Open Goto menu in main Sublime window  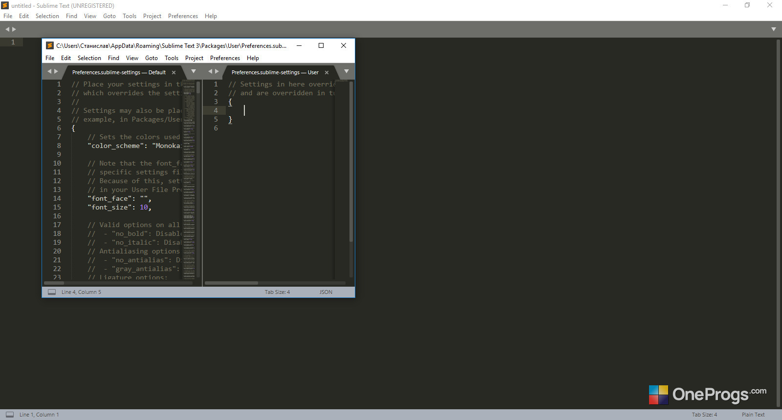pyautogui.click(x=109, y=16)
